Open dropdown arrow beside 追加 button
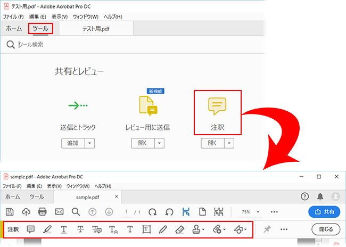The image size is (346, 247). pyautogui.click(x=89, y=143)
